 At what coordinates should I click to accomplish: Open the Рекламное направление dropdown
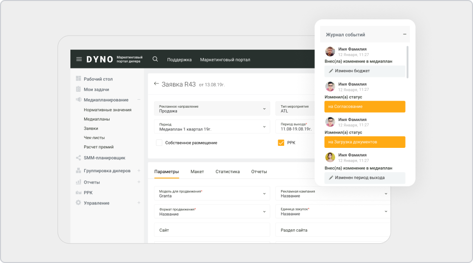(x=212, y=109)
